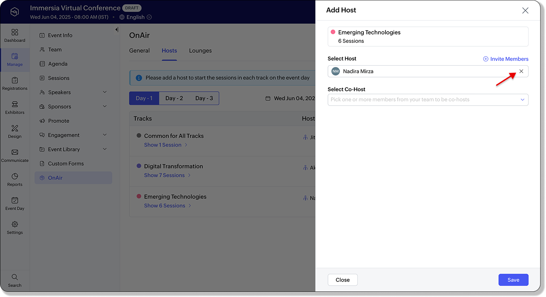Click the calendar icon beside the date

coord(268,98)
